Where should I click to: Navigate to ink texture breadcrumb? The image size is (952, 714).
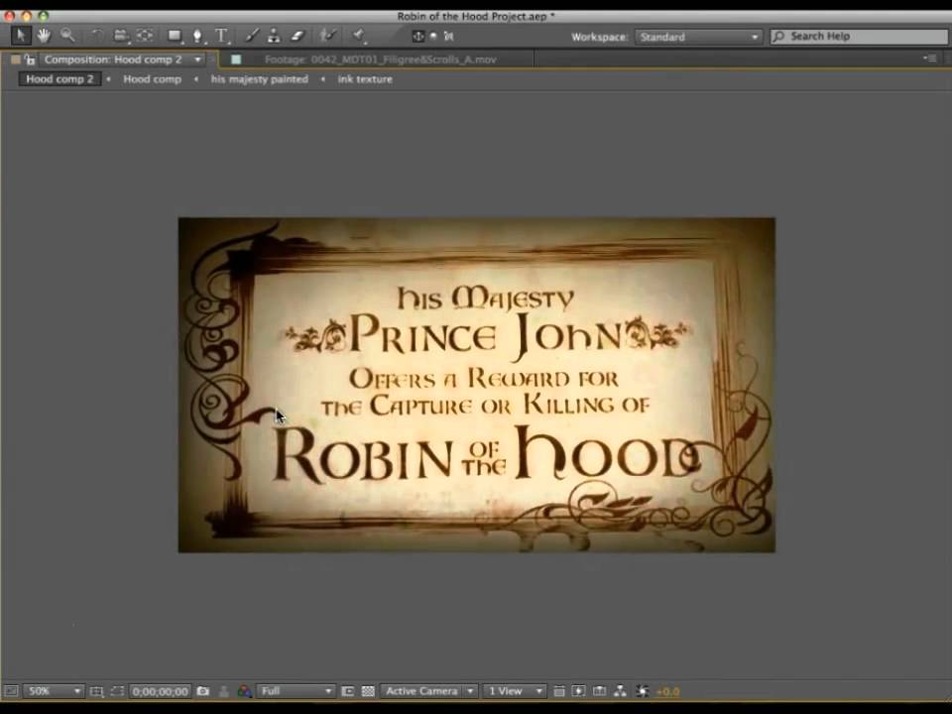[365, 79]
